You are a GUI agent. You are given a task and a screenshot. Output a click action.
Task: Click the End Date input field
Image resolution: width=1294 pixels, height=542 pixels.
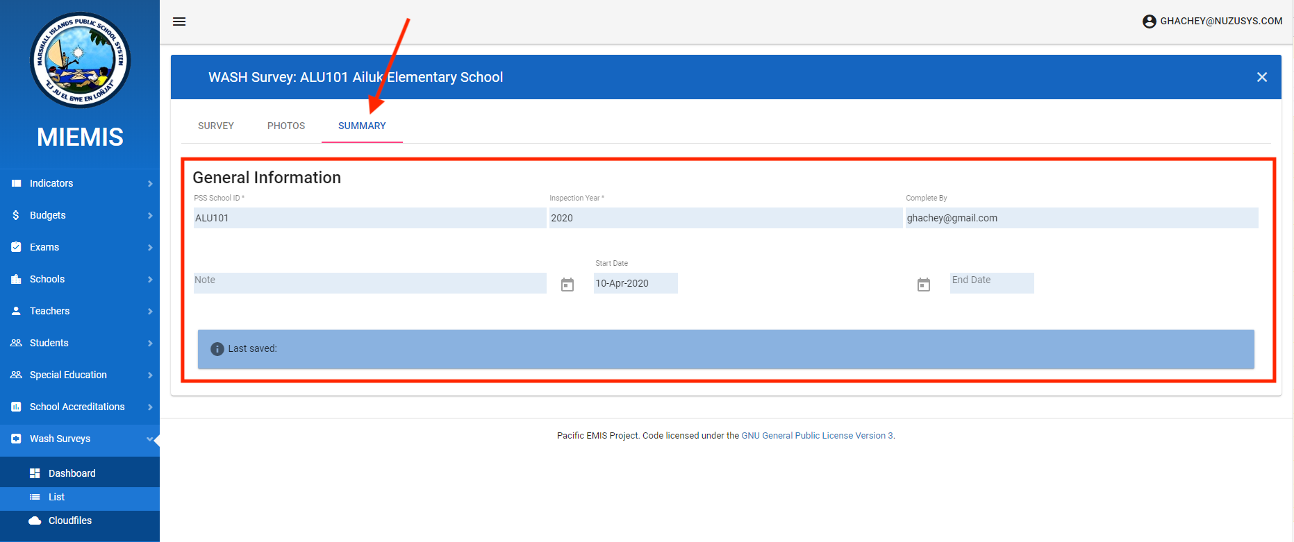click(992, 283)
